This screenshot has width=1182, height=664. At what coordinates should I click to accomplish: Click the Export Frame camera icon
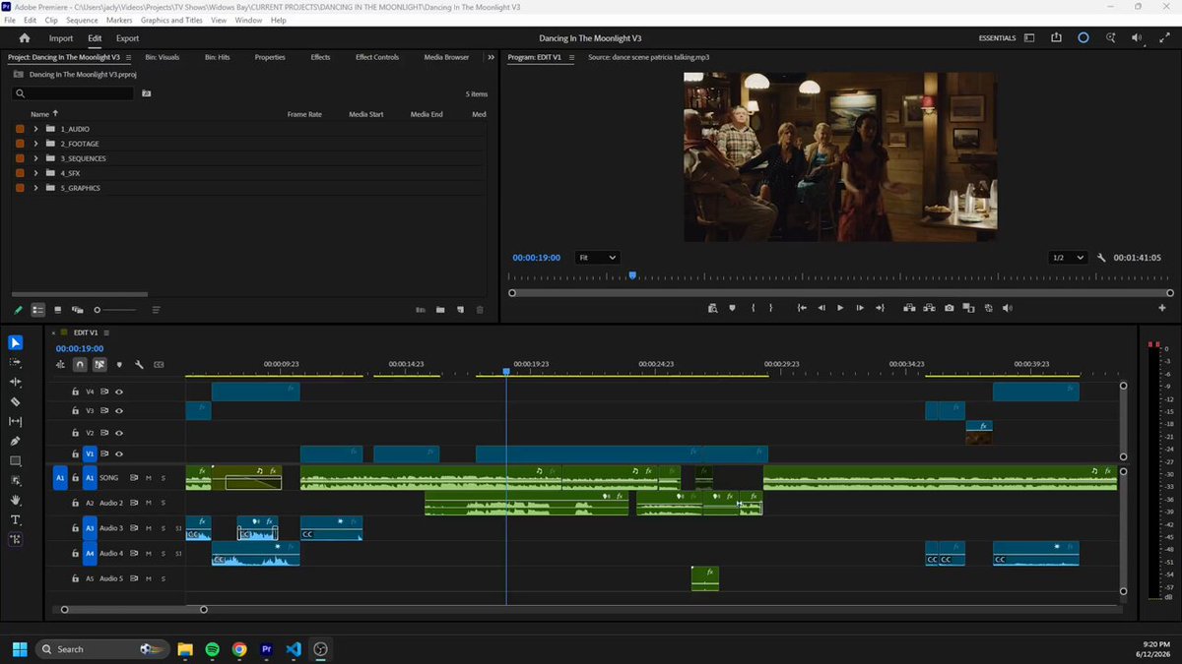coord(949,308)
